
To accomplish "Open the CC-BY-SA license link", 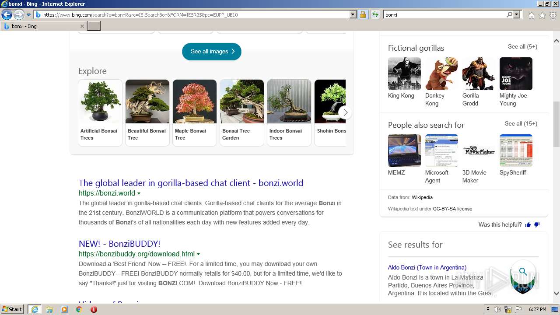I will pyautogui.click(x=452, y=209).
